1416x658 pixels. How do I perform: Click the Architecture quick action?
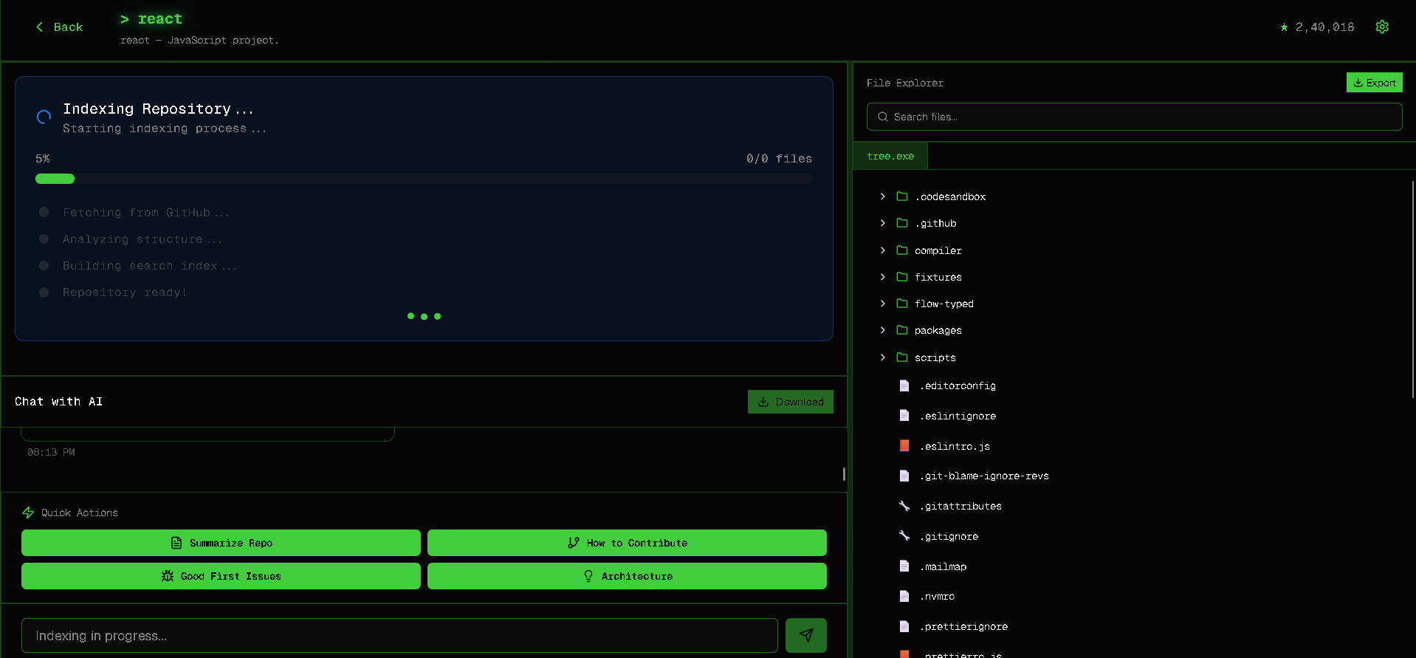tap(627, 576)
